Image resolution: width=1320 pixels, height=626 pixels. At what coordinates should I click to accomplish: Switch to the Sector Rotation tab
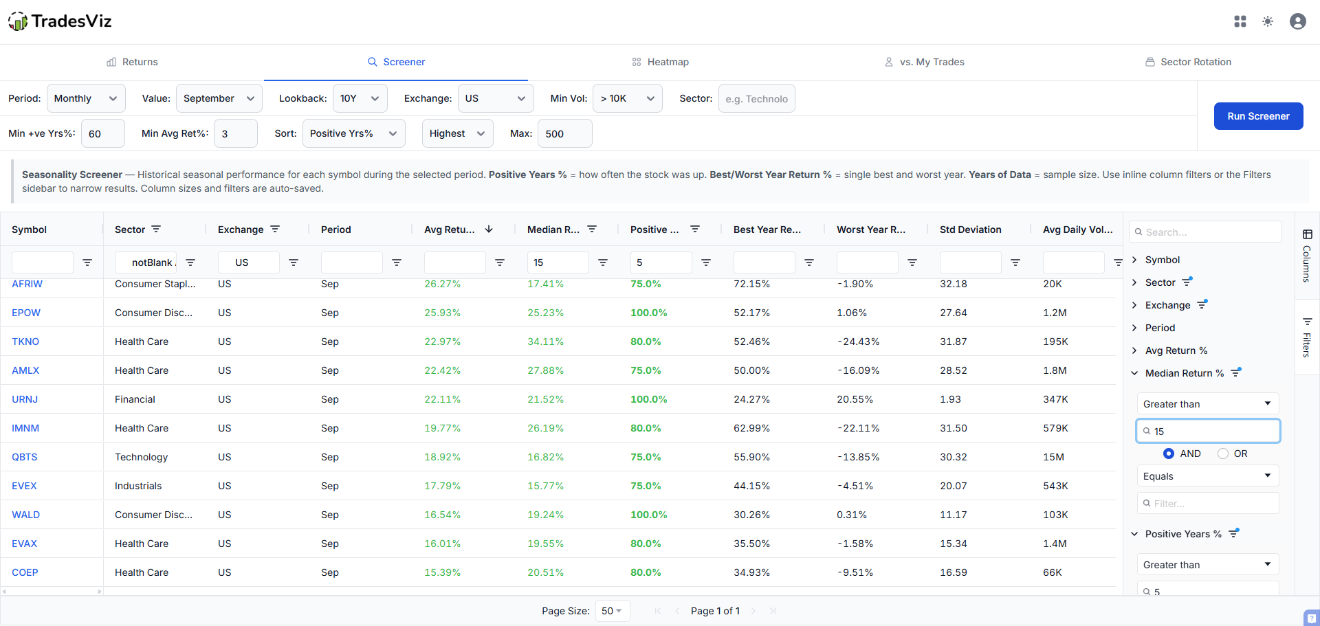pos(1188,62)
